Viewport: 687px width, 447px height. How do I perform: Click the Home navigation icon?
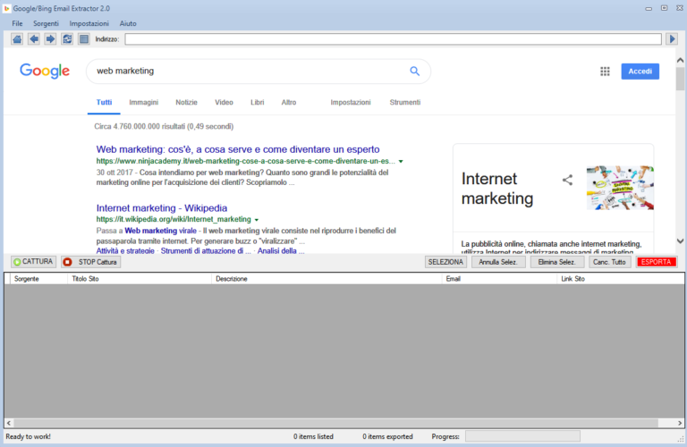(17, 39)
